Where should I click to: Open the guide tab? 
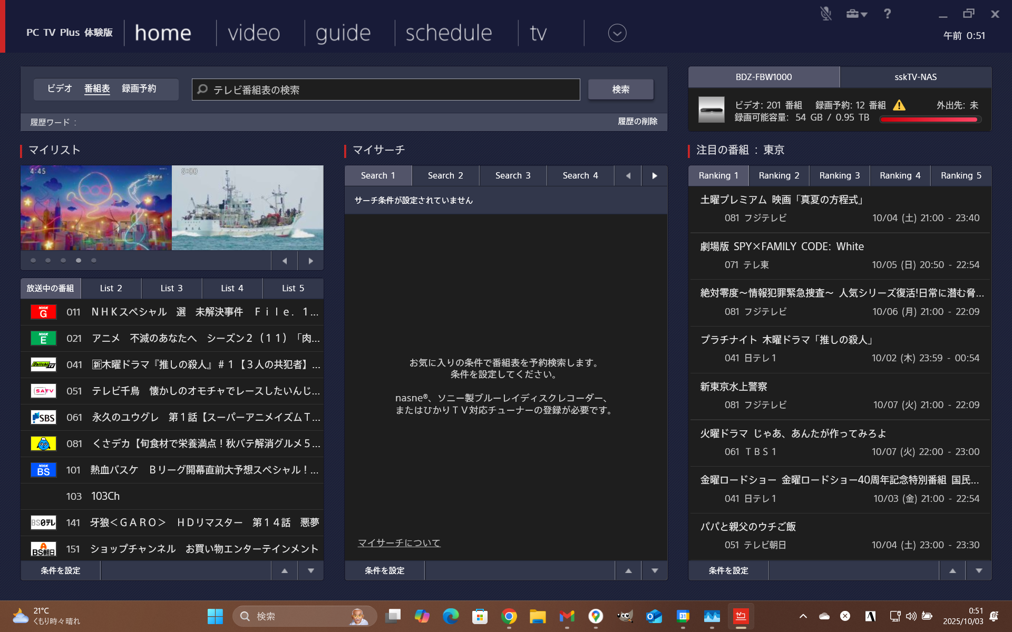tap(343, 33)
